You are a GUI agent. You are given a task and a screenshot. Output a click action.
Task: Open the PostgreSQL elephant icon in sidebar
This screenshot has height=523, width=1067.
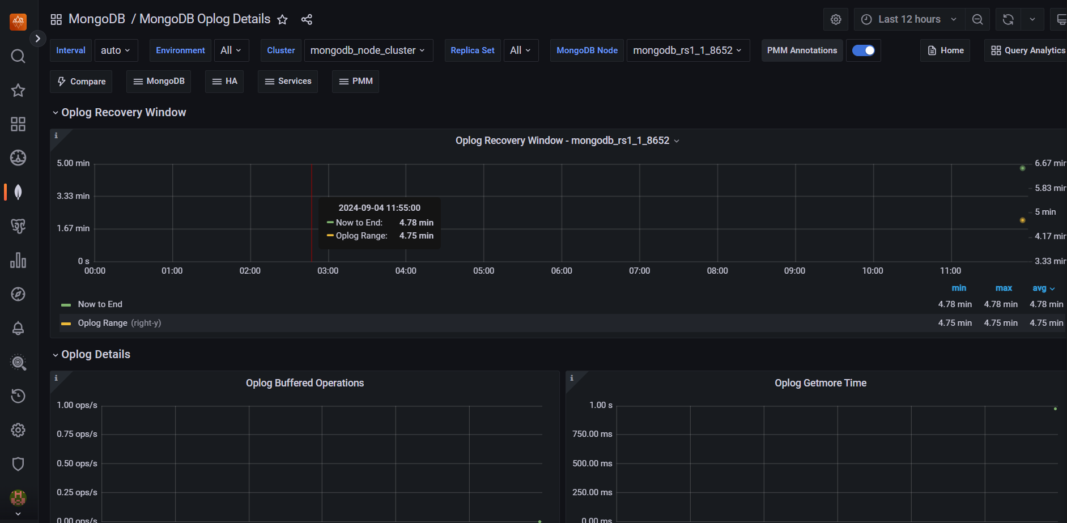18,226
